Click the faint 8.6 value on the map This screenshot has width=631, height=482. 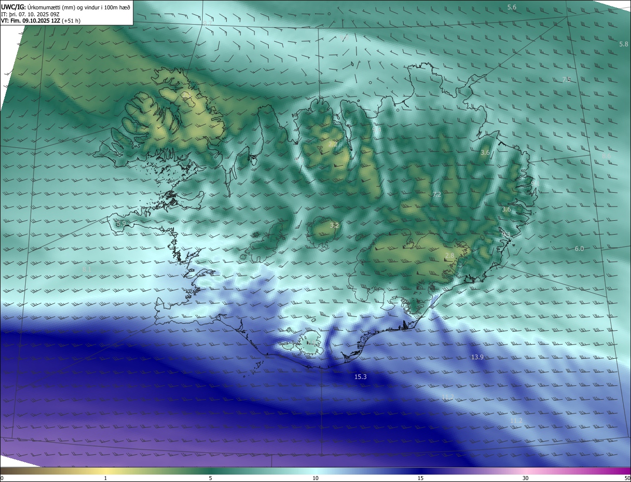click(606, 156)
